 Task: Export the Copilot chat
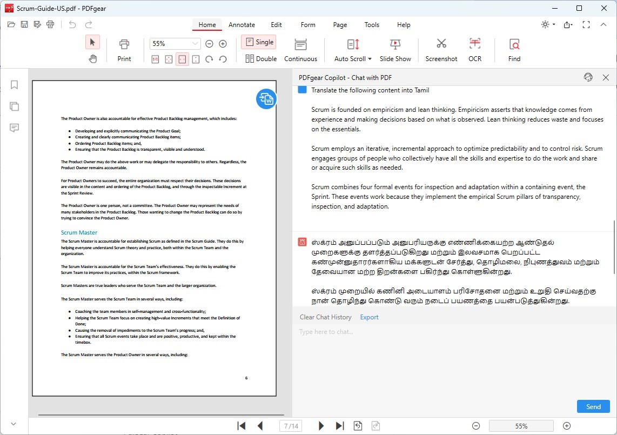pos(369,317)
